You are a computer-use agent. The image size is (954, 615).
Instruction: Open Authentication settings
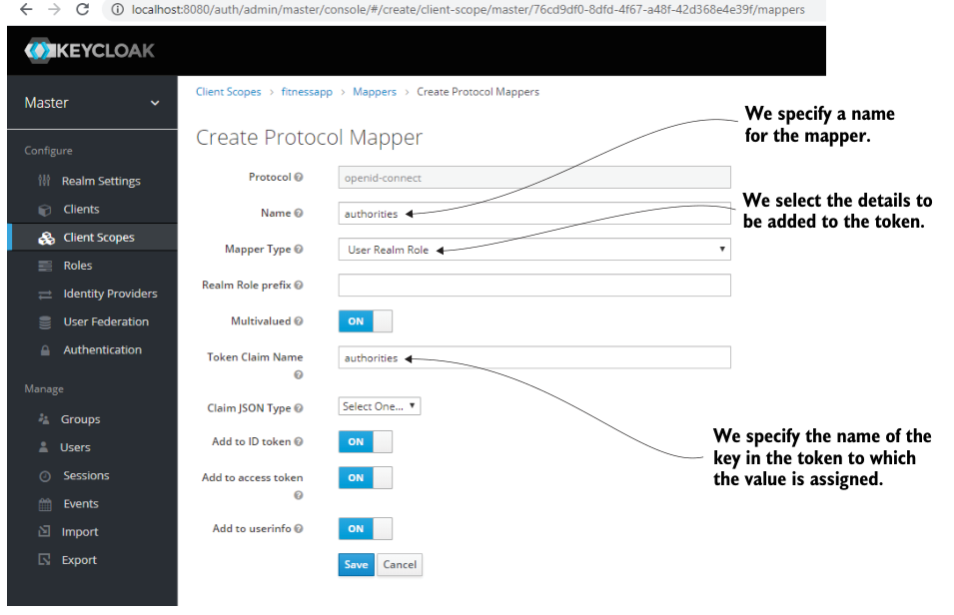(x=102, y=349)
